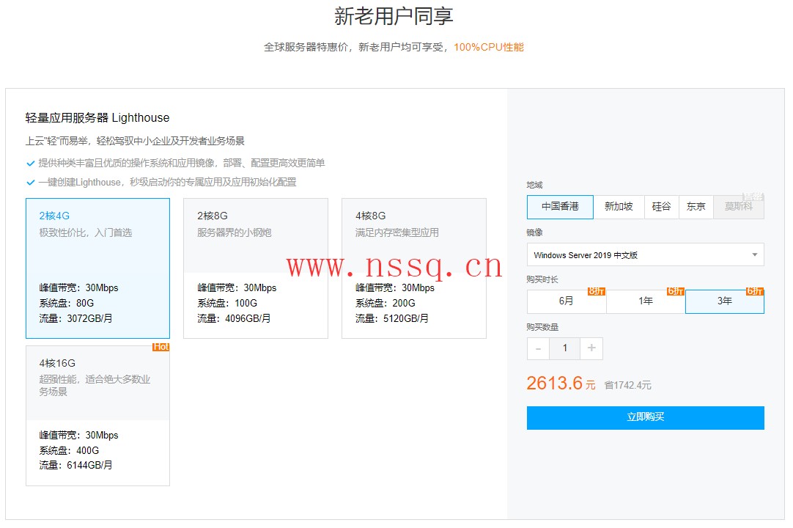Choose 硅谷 region
The image size is (793, 528).
click(x=662, y=207)
